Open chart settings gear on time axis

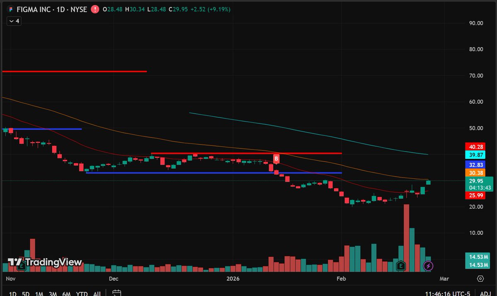pos(480,279)
